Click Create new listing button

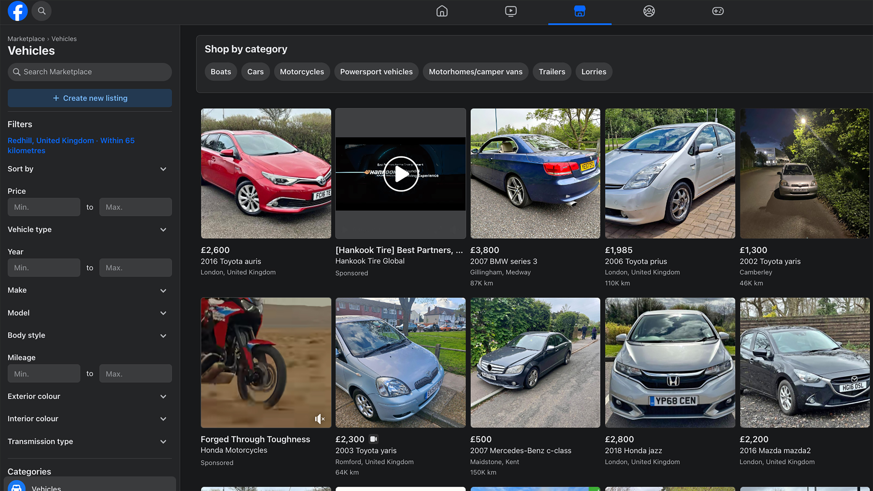tap(89, 98)
